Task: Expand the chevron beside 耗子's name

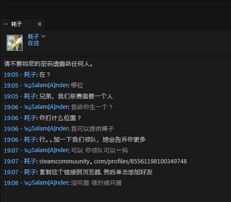Action: pos(43,36)
